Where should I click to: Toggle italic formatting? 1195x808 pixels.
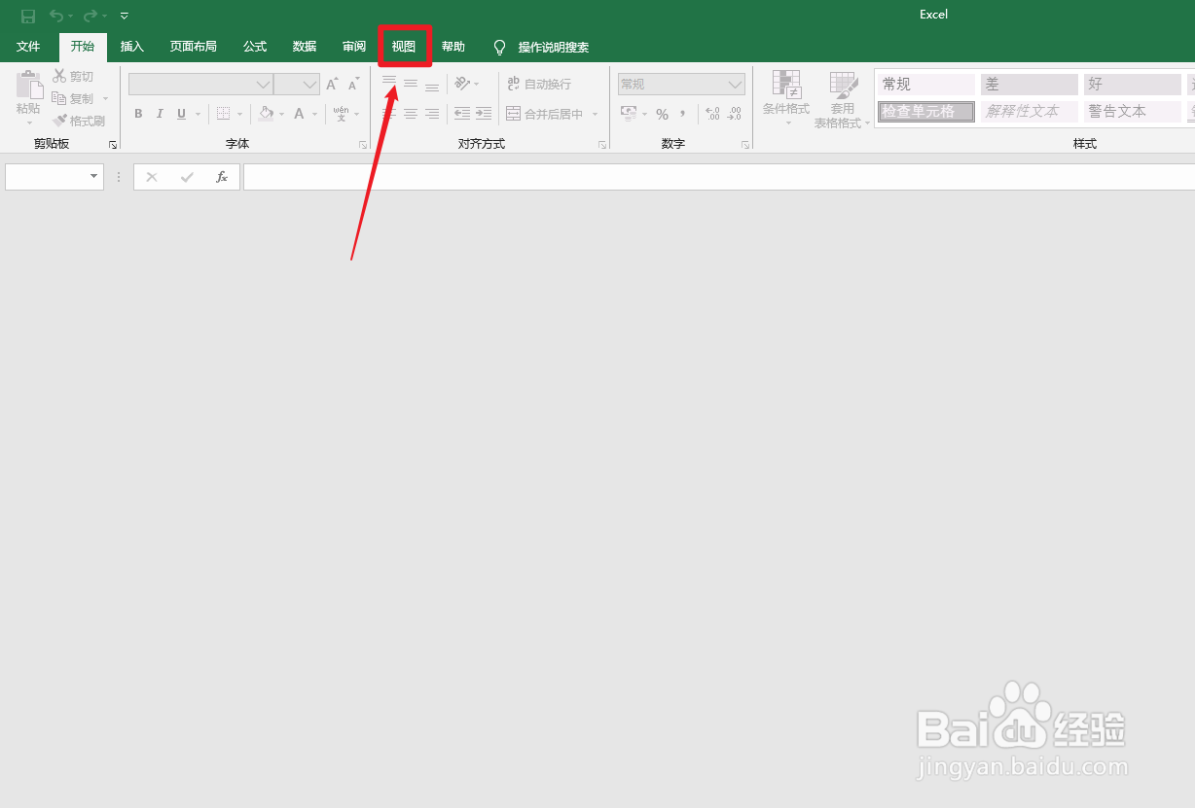[160, 114]
